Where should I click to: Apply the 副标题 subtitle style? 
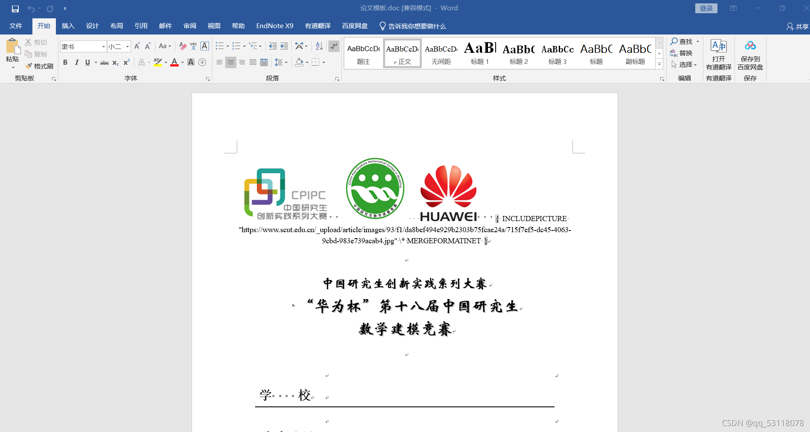pos(635,53)
